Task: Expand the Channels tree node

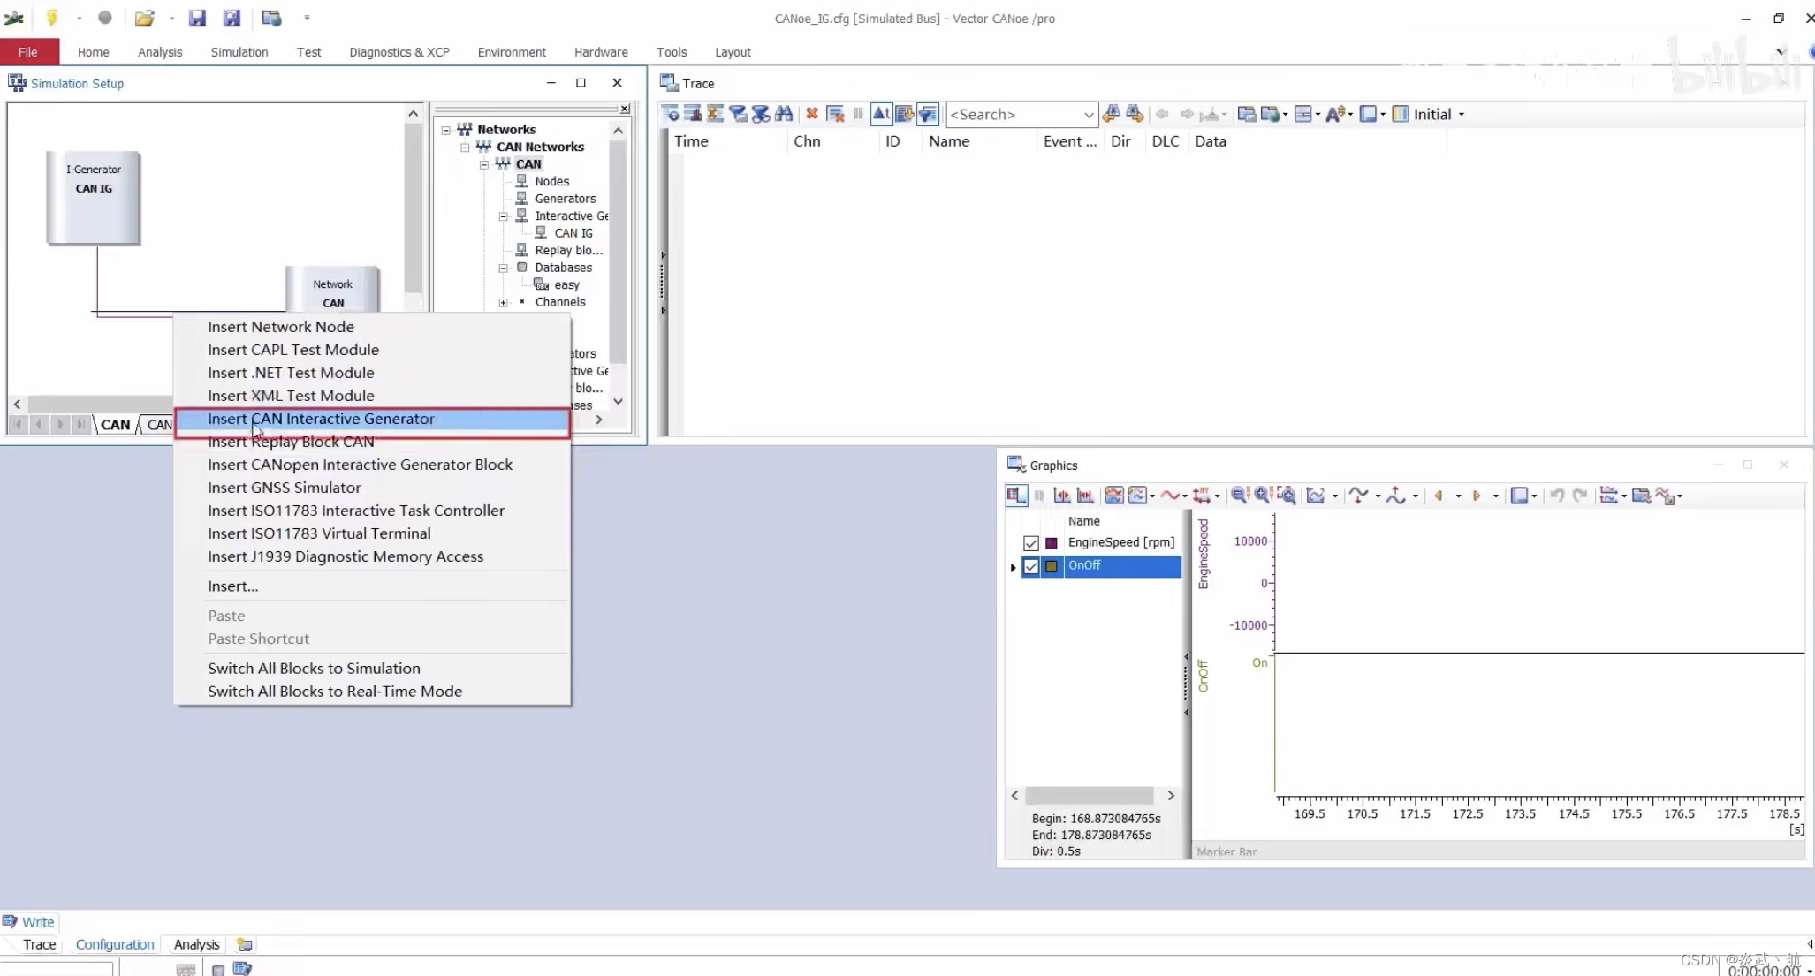Action: click(x=503, y=302)
